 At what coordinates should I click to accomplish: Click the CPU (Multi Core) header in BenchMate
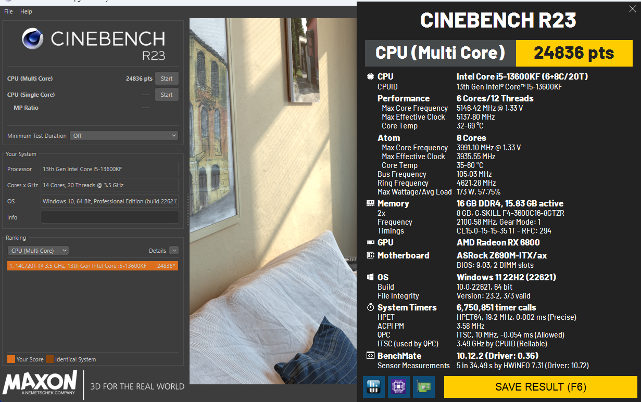pyautogui.click(x=441, y=53)
